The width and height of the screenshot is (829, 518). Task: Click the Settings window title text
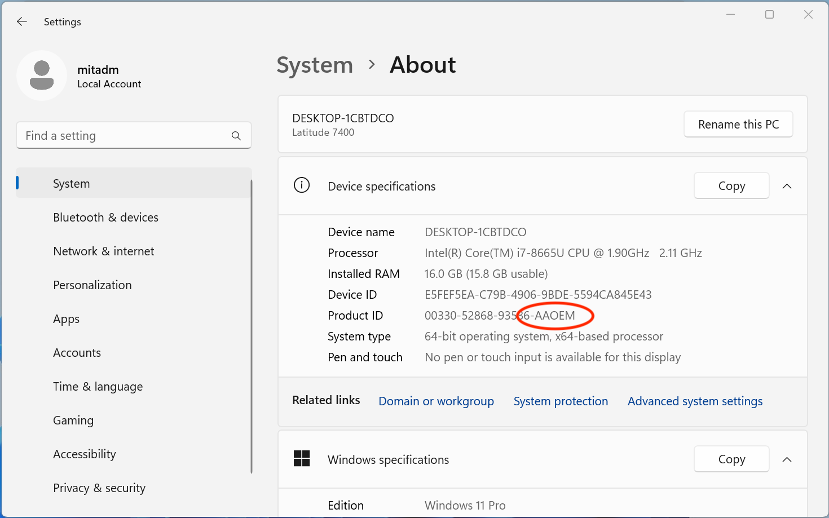(x=63, y=22)
